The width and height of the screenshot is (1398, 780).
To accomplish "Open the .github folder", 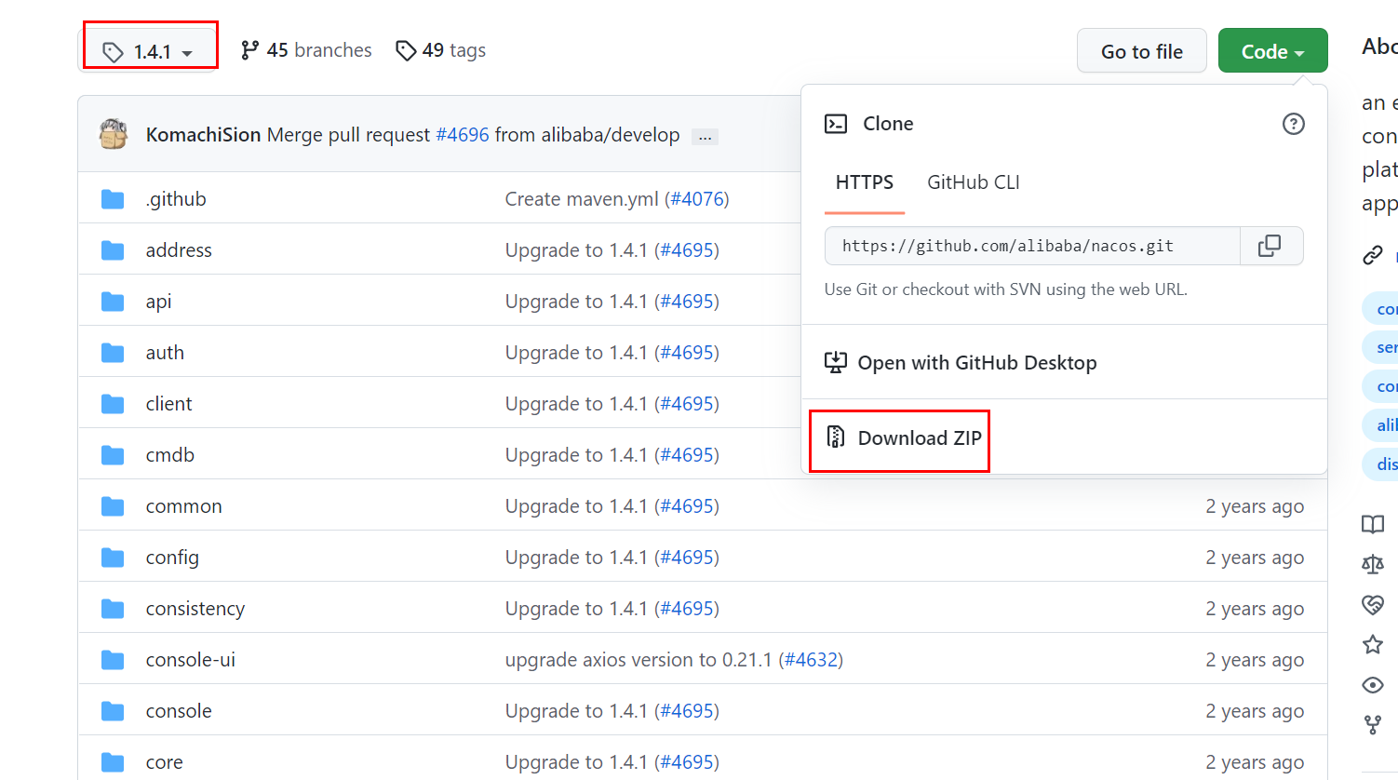I will (176, 199).
